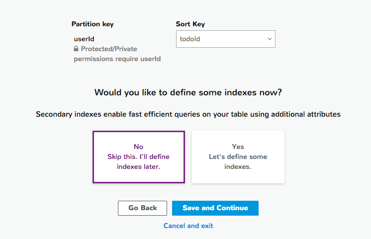Click the bold "No" title in the selected card
Viewport: 371px width, 239px height.
[138, 147]
